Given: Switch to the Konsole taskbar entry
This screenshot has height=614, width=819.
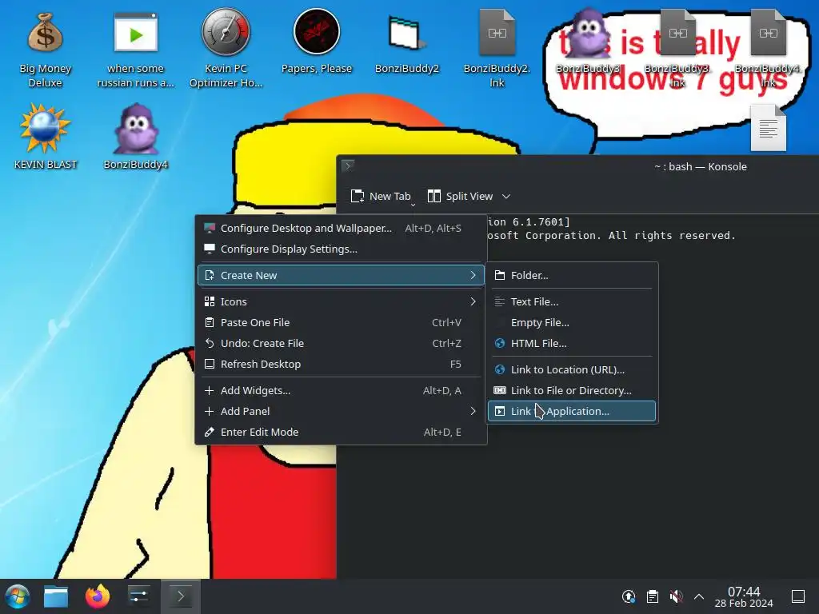Looking at the screenshot, I should click(181, 596).
